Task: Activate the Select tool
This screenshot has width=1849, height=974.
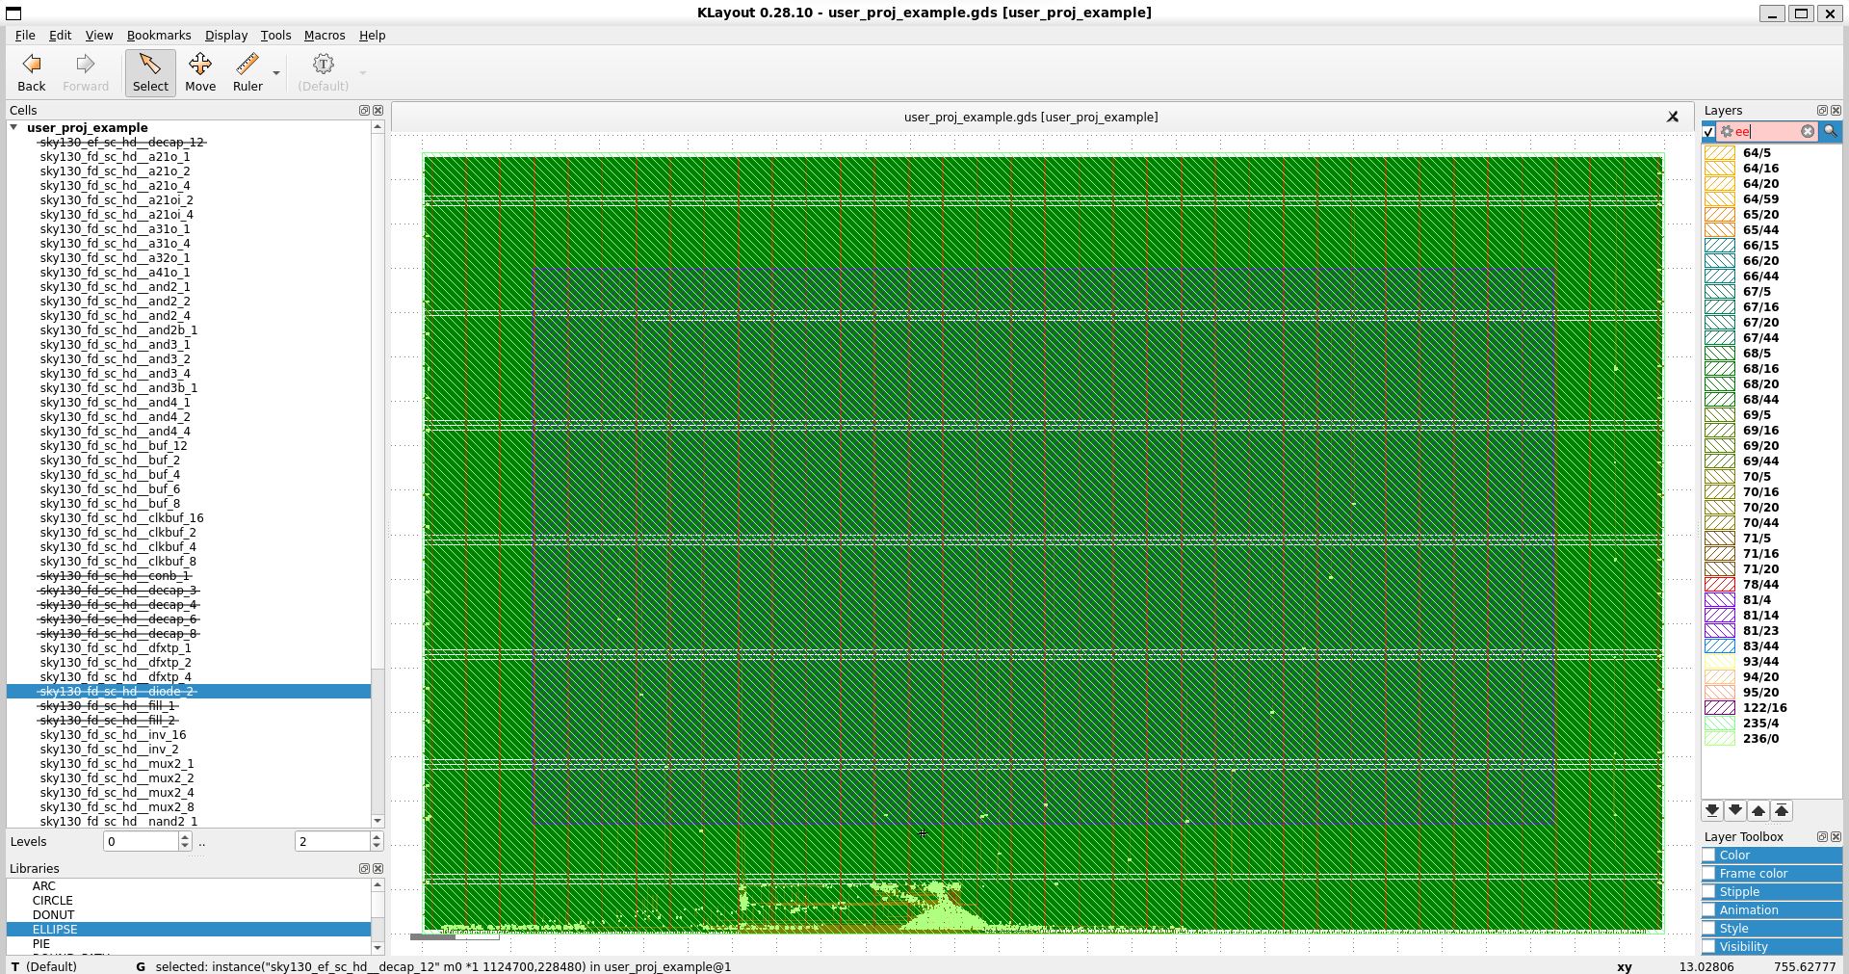Action: [150, 73]
